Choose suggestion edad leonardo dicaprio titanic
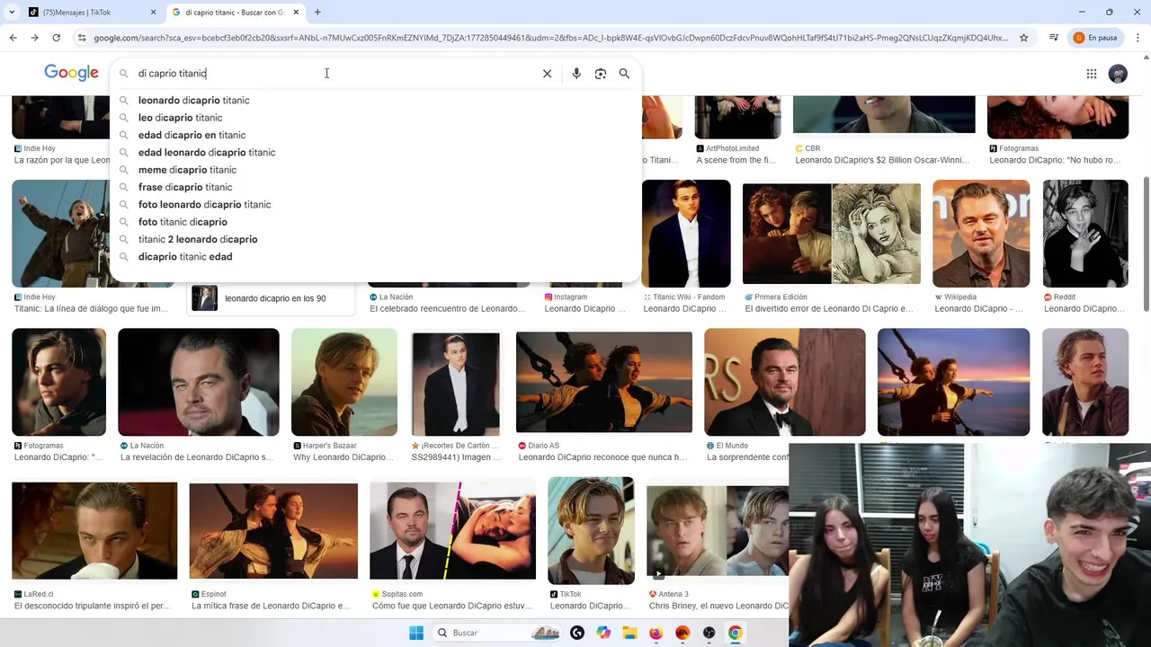This screenshot has width=1151, height=647. (x=207, y=153)
